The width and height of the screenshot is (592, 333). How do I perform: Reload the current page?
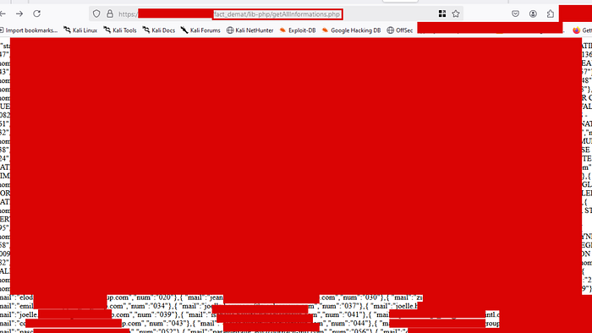[36, 14]
